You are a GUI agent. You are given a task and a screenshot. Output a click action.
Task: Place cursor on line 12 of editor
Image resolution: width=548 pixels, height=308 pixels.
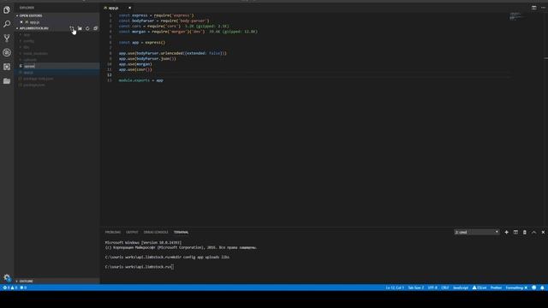pyautogui.click(x=307, y=74)
